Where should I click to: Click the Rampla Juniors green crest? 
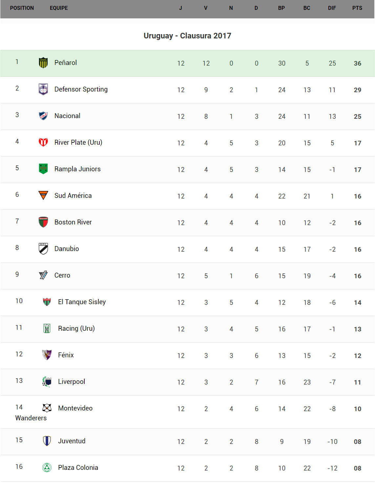(x=43, y=169)
